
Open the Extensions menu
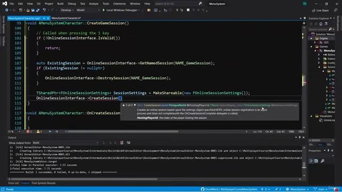coord(120,4)
